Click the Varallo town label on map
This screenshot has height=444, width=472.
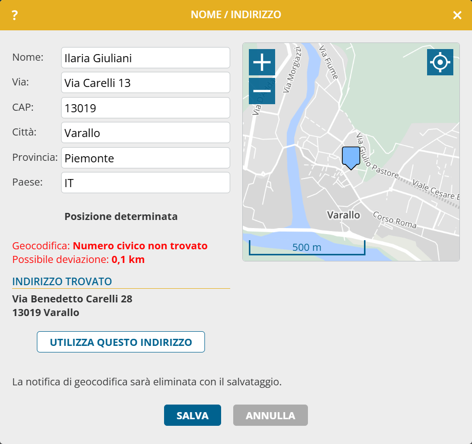click(343, 215)
